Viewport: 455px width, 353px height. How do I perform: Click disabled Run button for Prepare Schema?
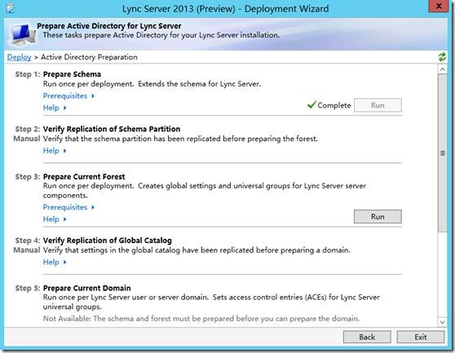pos(378,105)
